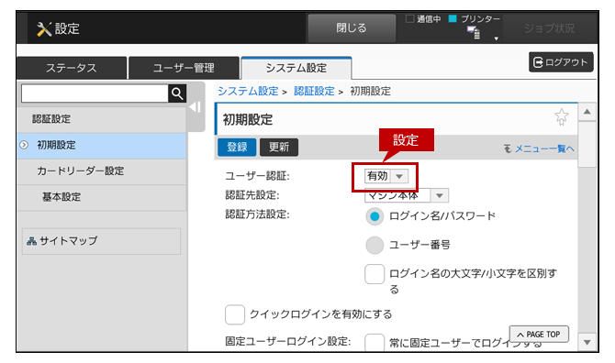
Task: Click the arrow icon beside 初期設定 in sidebar
Action: [x=24, y=145]
